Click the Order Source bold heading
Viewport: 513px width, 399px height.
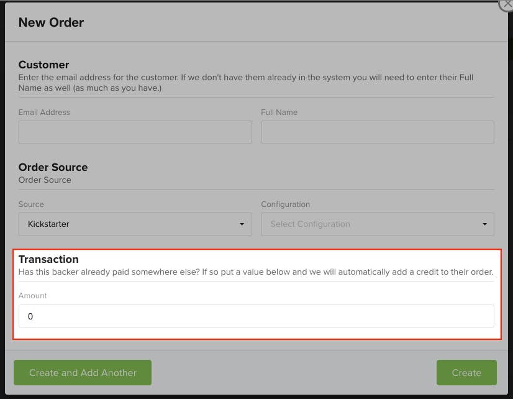click(x=53, y=167)
